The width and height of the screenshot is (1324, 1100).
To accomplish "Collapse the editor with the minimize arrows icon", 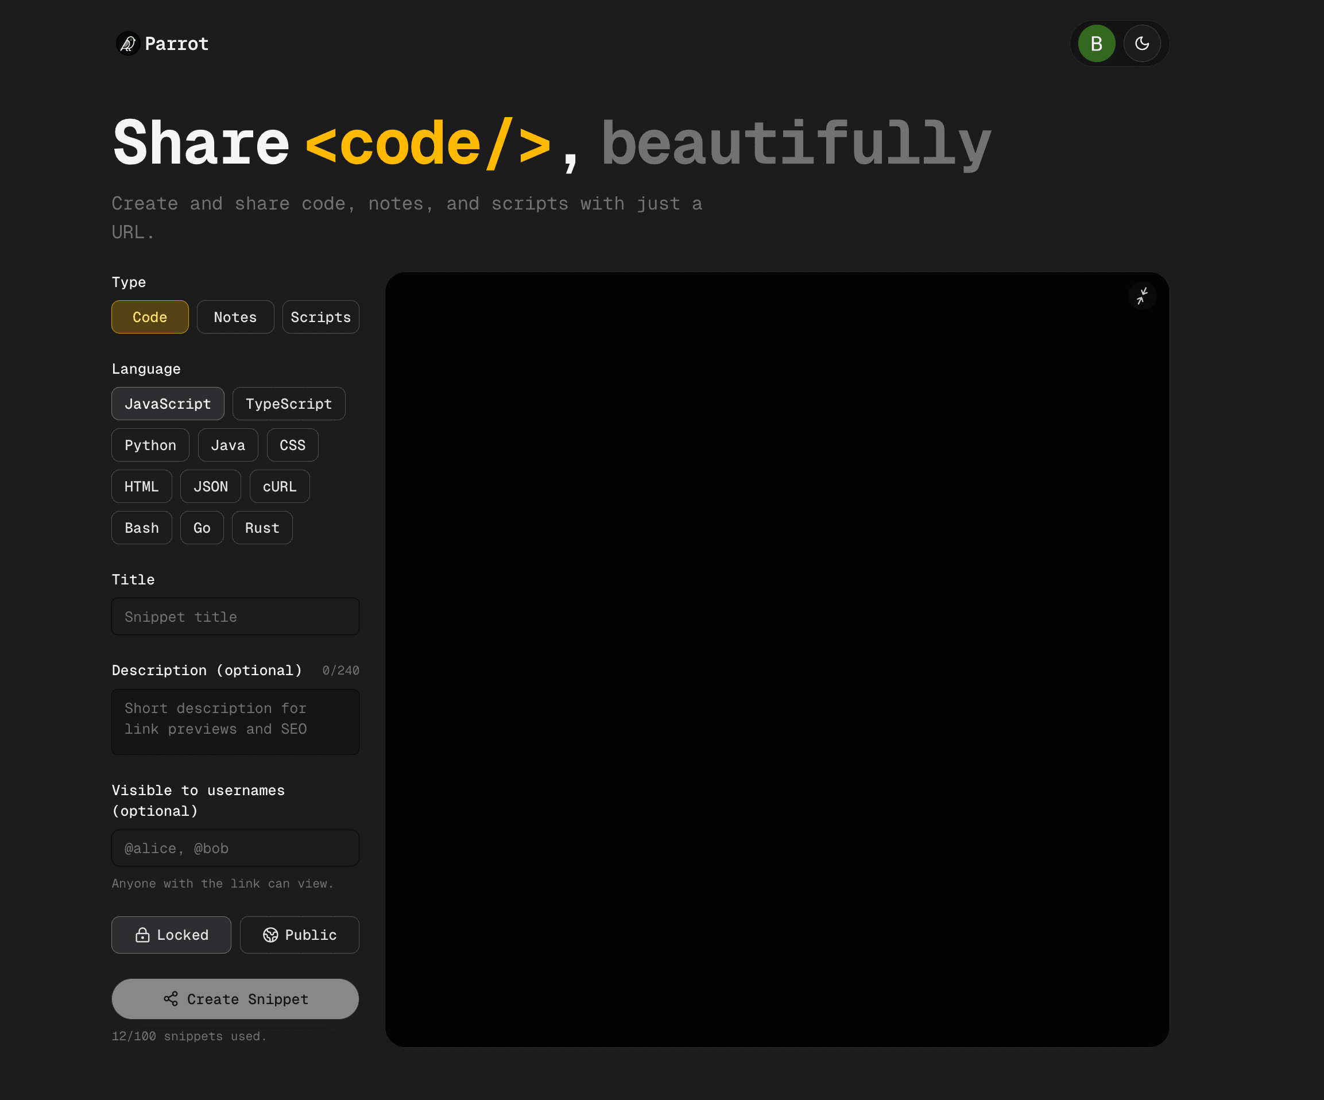I will [x=1142, y=296].
